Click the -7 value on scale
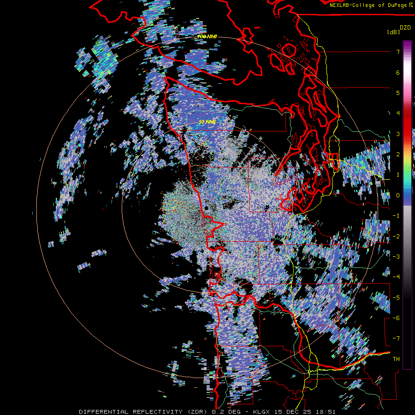415x415 pixels. click(396, 338)
